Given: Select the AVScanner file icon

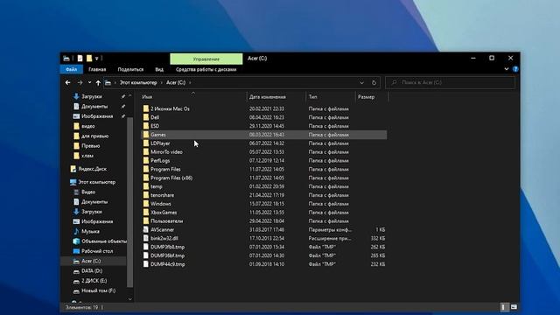Looking at the screenshot, I should (x=146, y=229).
